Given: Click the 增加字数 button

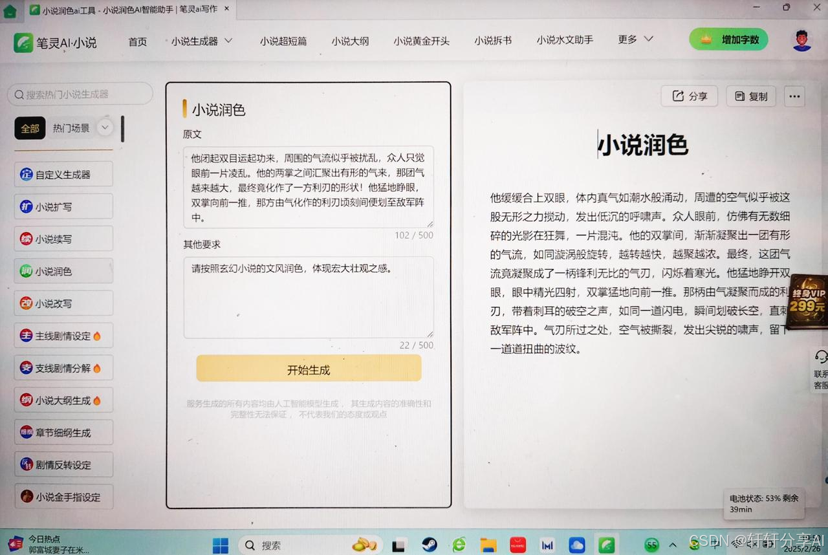Looking at the screenshot, I should click(x=728, y=39).
